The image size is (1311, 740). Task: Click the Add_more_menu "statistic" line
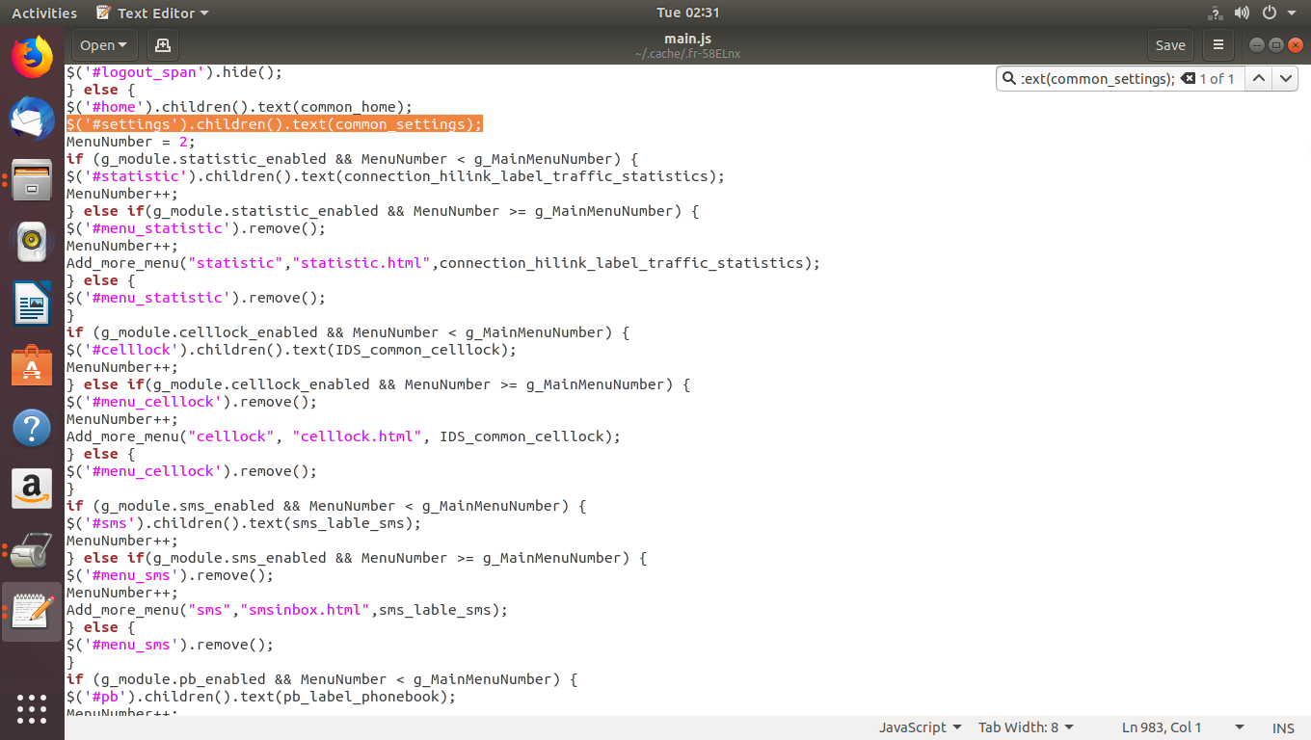pos(442,263)
